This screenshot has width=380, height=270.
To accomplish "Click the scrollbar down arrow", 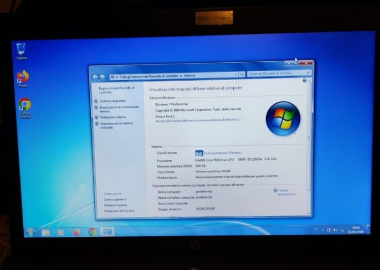I will 309,214.
